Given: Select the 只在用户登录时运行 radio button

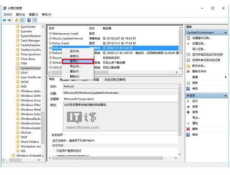Looking at the screenshot, I should coord(53,151).
